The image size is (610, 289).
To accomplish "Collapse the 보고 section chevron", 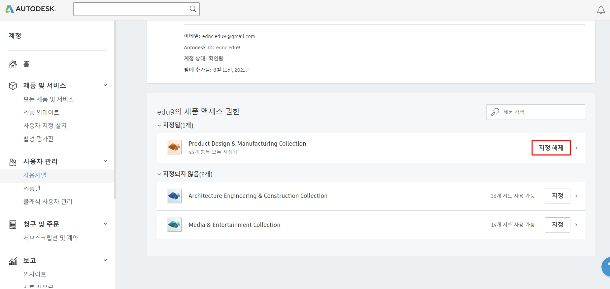I will (x=105, y=260).
